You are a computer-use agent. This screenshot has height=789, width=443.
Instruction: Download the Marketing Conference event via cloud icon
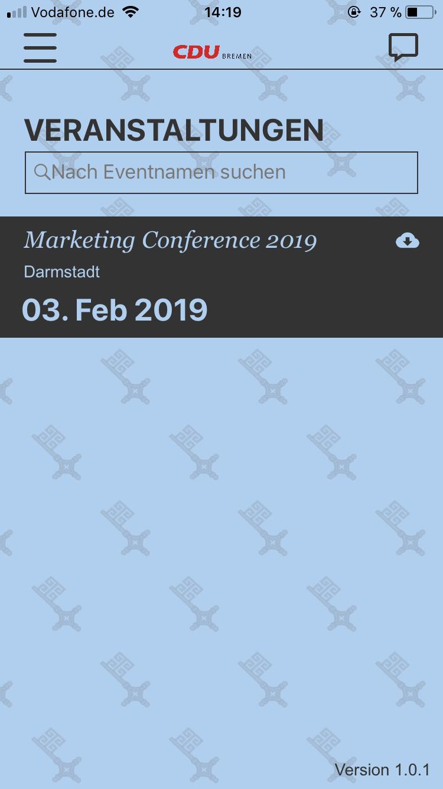tap(408, 241)
